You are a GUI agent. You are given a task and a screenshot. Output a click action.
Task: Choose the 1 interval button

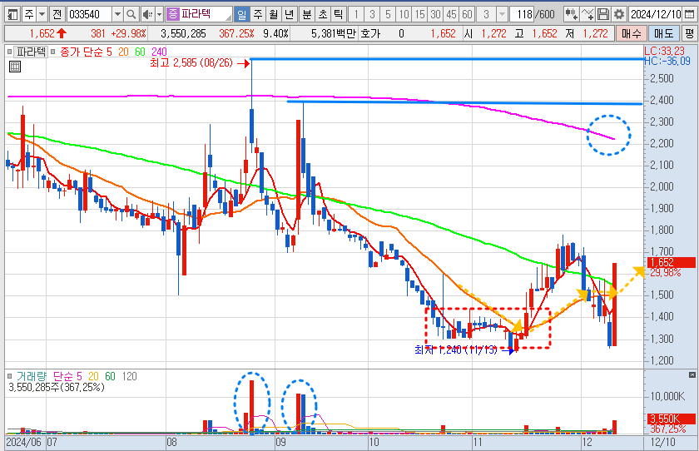tap(356, 15)
